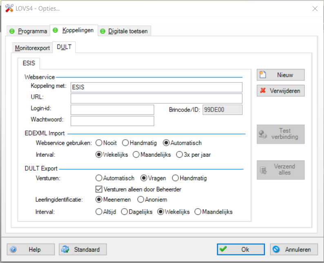
Task: Set Webservice gebruiken to Automatisch
Action: [166, 143]
